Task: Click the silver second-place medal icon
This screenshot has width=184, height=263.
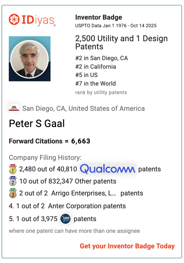Action: 13,181
